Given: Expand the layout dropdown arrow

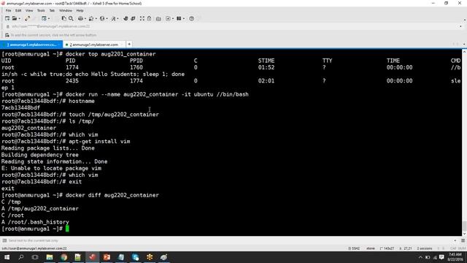Looking at the screenshot, I should (x=184, y=18).
